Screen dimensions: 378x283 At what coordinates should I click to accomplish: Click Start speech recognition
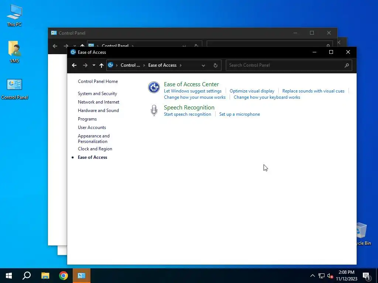(x=187, y=114)
